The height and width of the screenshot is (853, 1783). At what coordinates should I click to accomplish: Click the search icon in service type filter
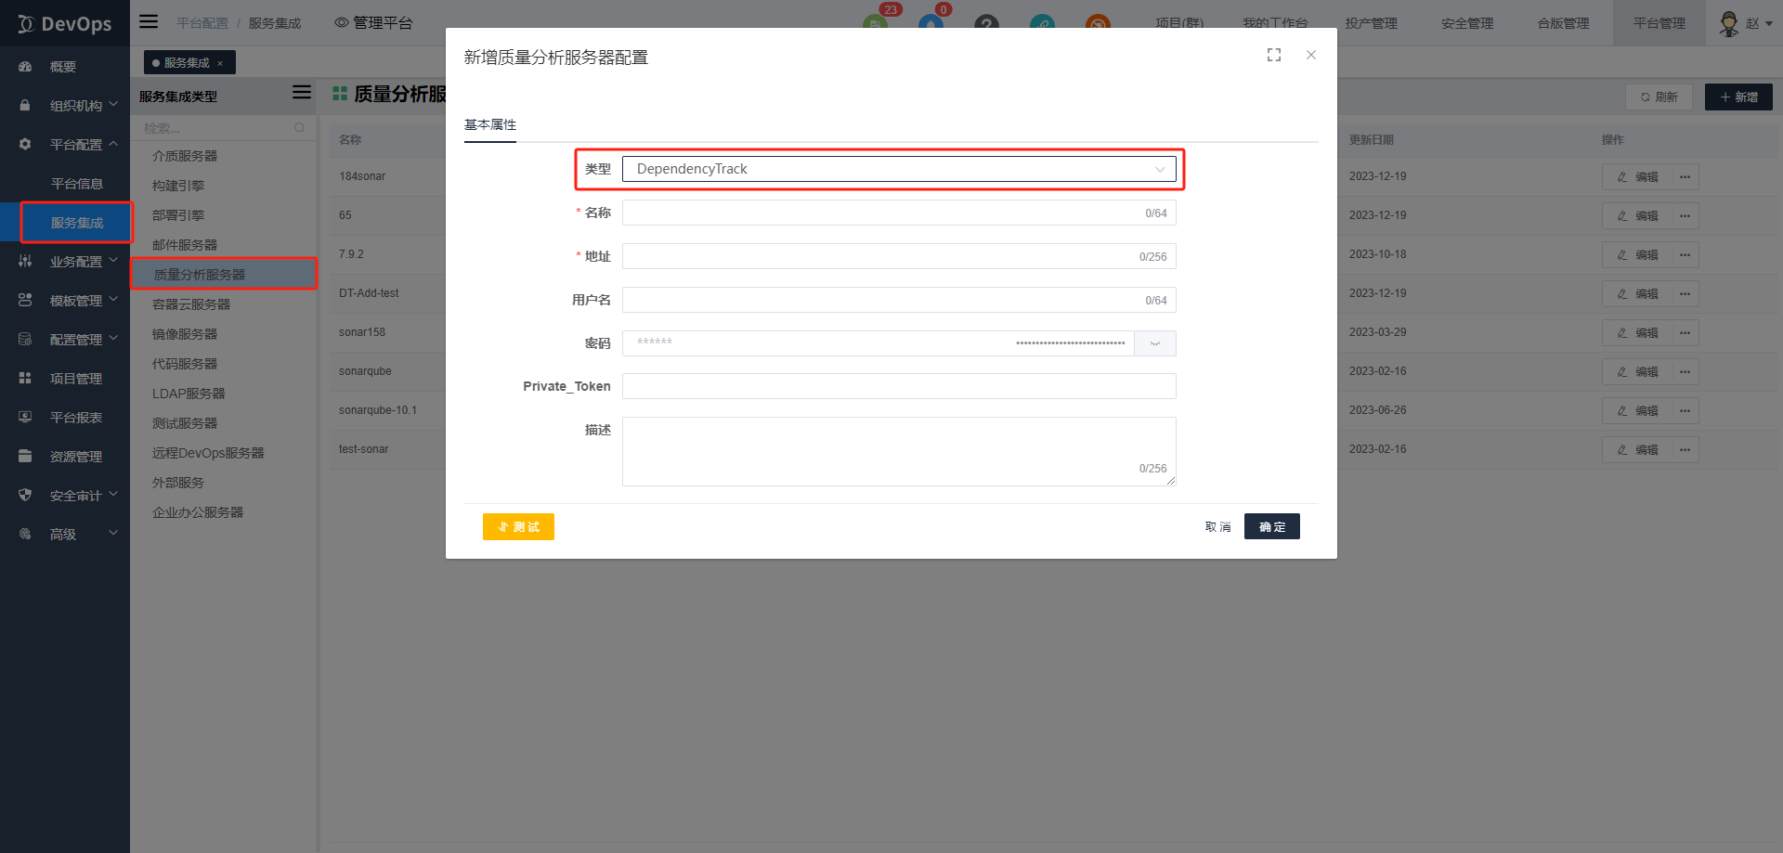pyautogui.click(x=299, y=128)
